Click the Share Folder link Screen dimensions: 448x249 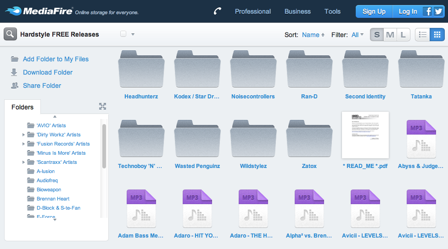tap(42, 86)
